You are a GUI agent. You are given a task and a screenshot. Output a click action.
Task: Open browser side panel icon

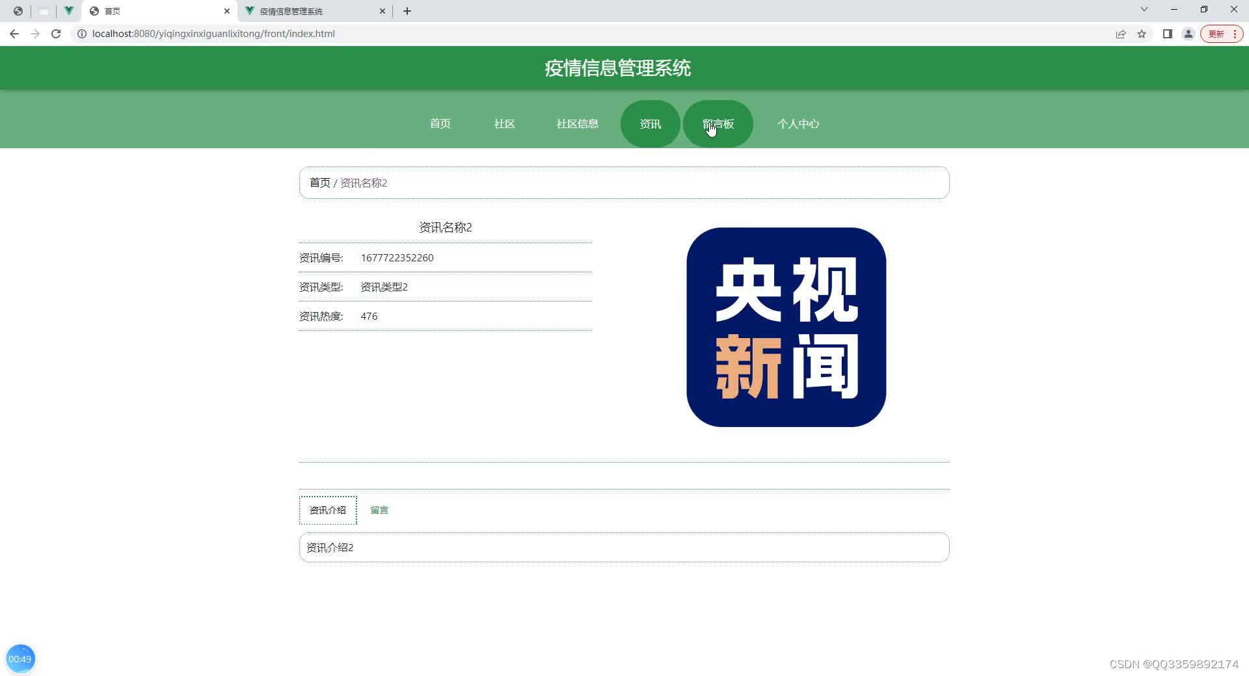1168,34
